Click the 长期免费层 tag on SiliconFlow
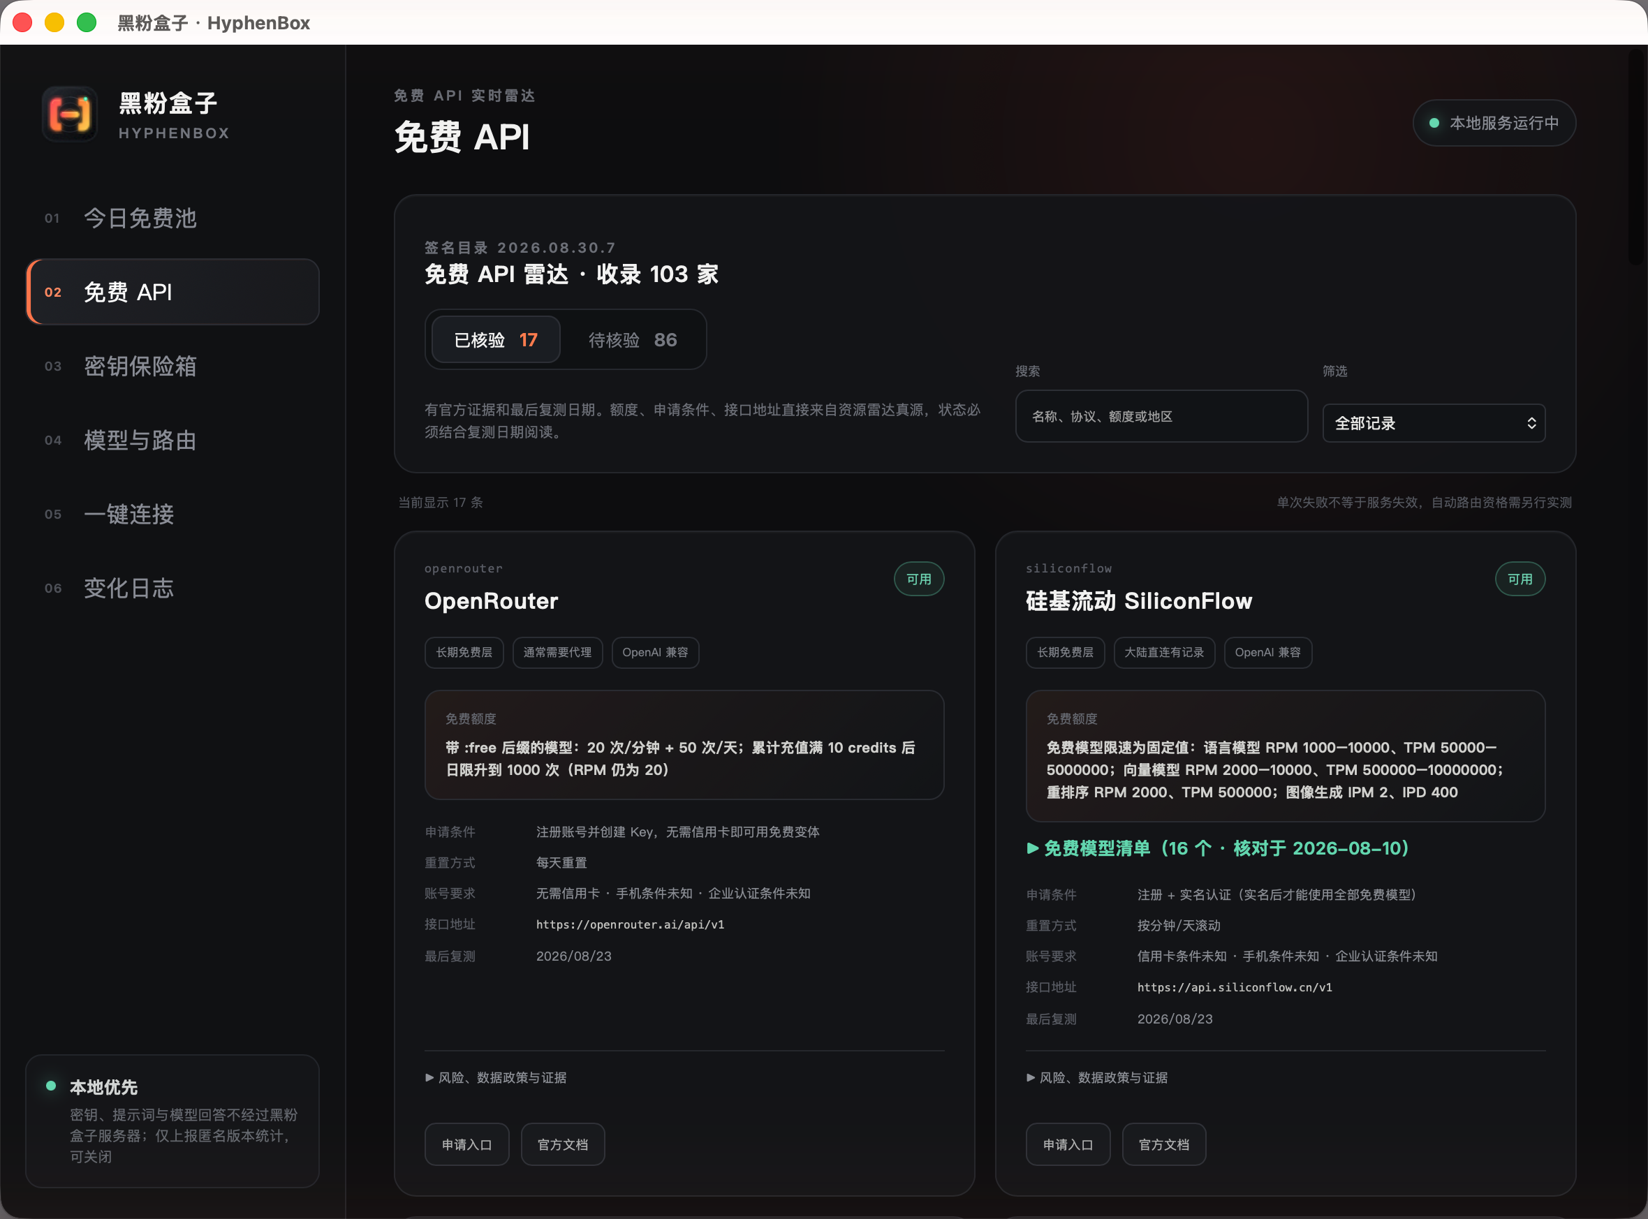This screenshot has width=1648, height=1219. point(1065,653)
